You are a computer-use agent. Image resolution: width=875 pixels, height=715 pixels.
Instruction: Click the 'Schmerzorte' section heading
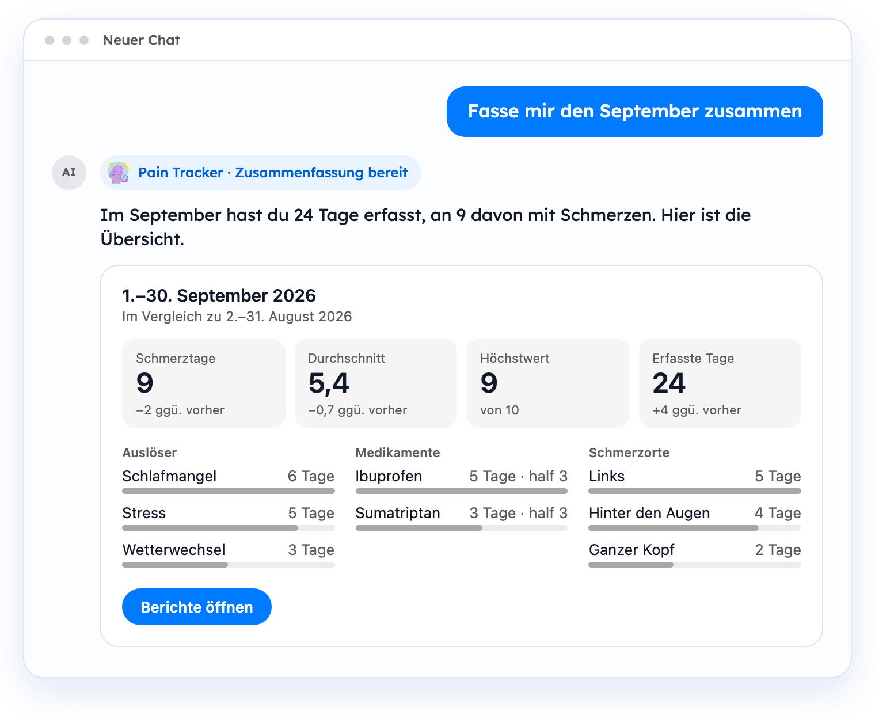pos(629,452)
